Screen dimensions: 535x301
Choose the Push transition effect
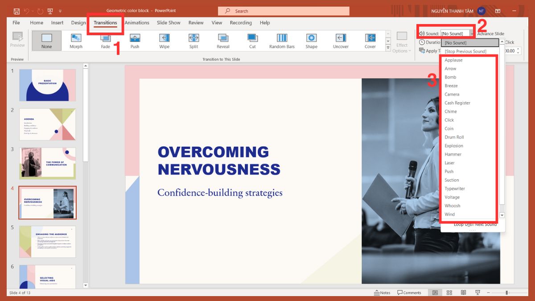(x=135, y=41)
